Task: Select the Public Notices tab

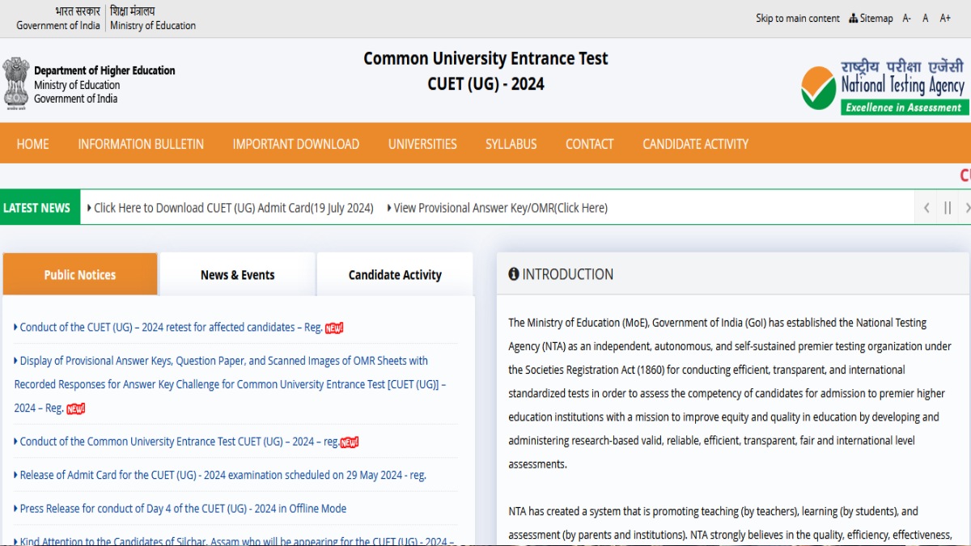Action: (80, 275)
